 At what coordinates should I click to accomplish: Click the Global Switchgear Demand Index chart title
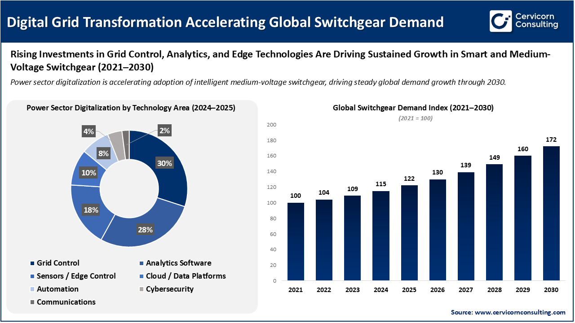[413, 108]
